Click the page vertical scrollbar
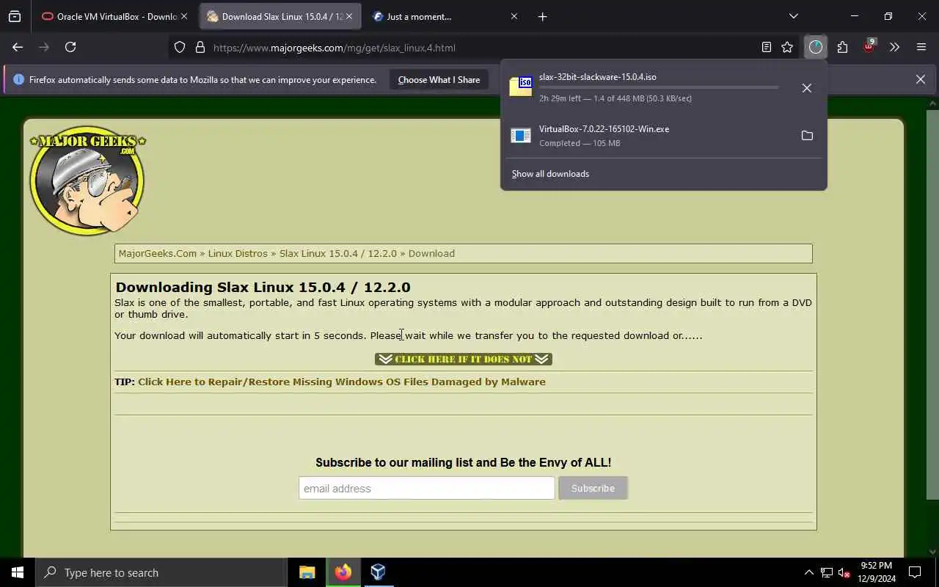The width and height of the screenshot is (939, 587). 932,305
